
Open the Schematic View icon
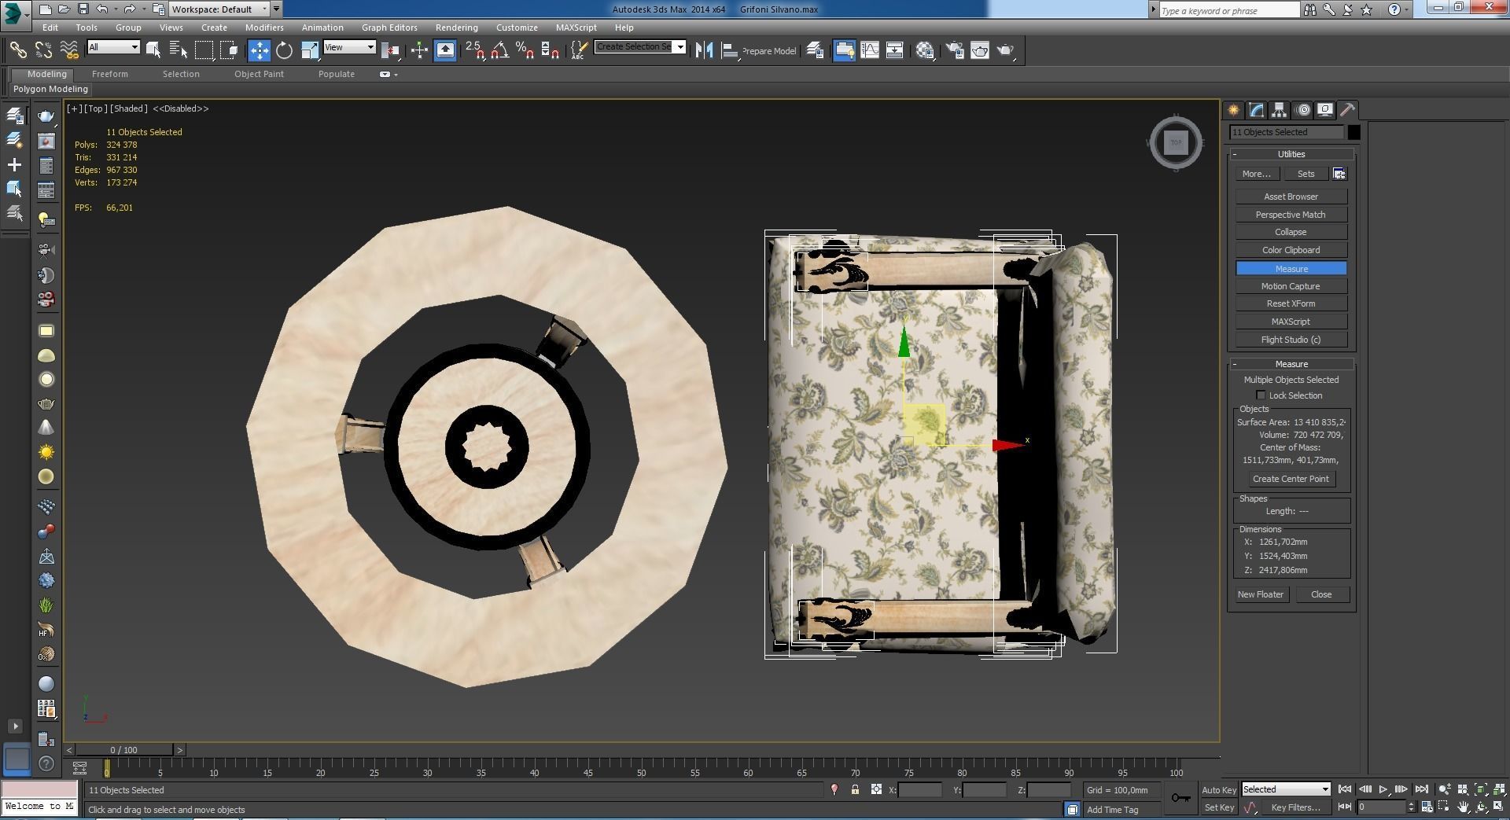point(895,50)
